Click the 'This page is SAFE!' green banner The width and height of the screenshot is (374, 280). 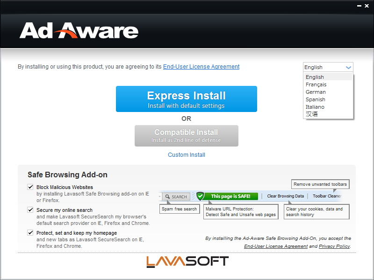coord(230,196)
